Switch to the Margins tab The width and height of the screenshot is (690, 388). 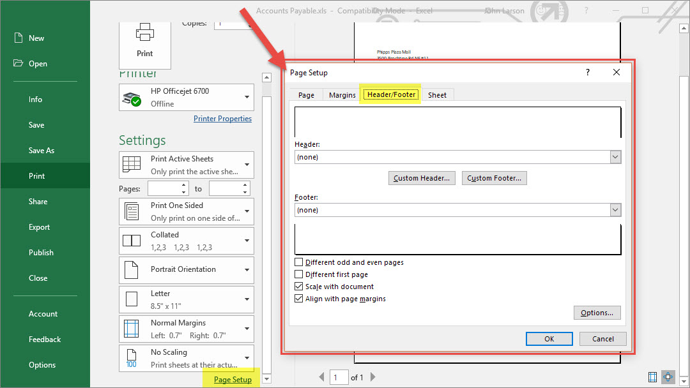pos(342,95)
